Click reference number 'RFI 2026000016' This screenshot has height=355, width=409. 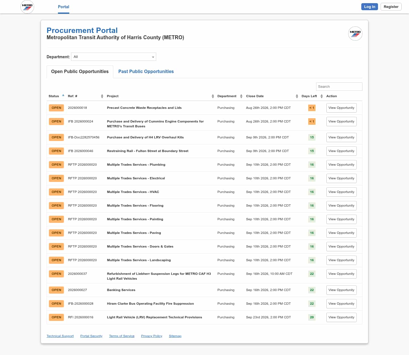tap(81, 317)
